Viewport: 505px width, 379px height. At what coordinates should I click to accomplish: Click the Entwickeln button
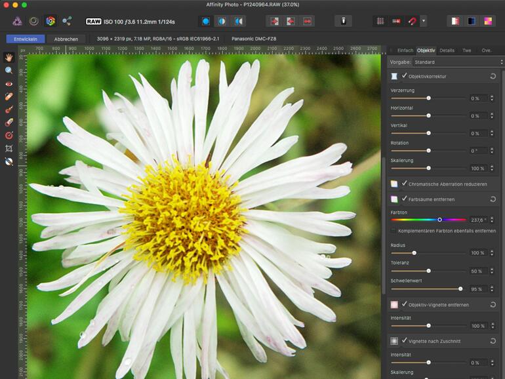tap(26, 39)
